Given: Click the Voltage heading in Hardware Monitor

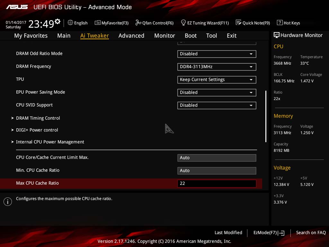Looking at the screenshot, I should (x=282, y=168).
